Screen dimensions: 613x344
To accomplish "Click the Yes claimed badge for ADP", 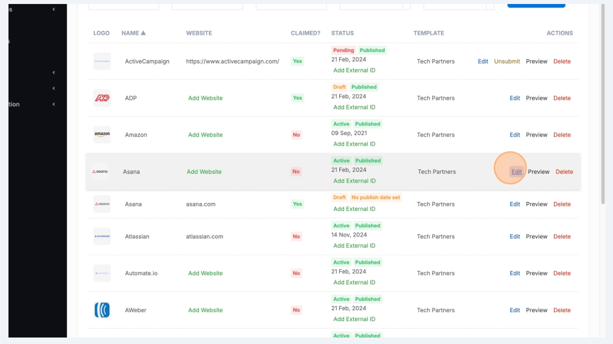I will 298,98.
